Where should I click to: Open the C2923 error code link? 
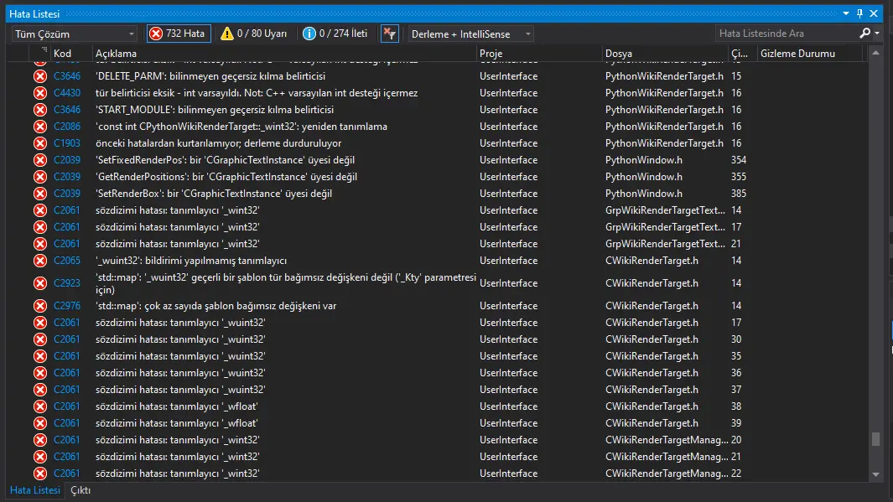click(x=67, y=283)
